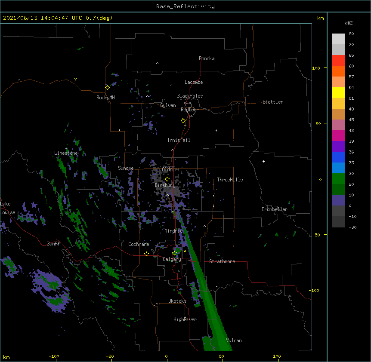Click the ThreeHills town label
The width and height of the screenshot is (371, 362).
point(230,180)
